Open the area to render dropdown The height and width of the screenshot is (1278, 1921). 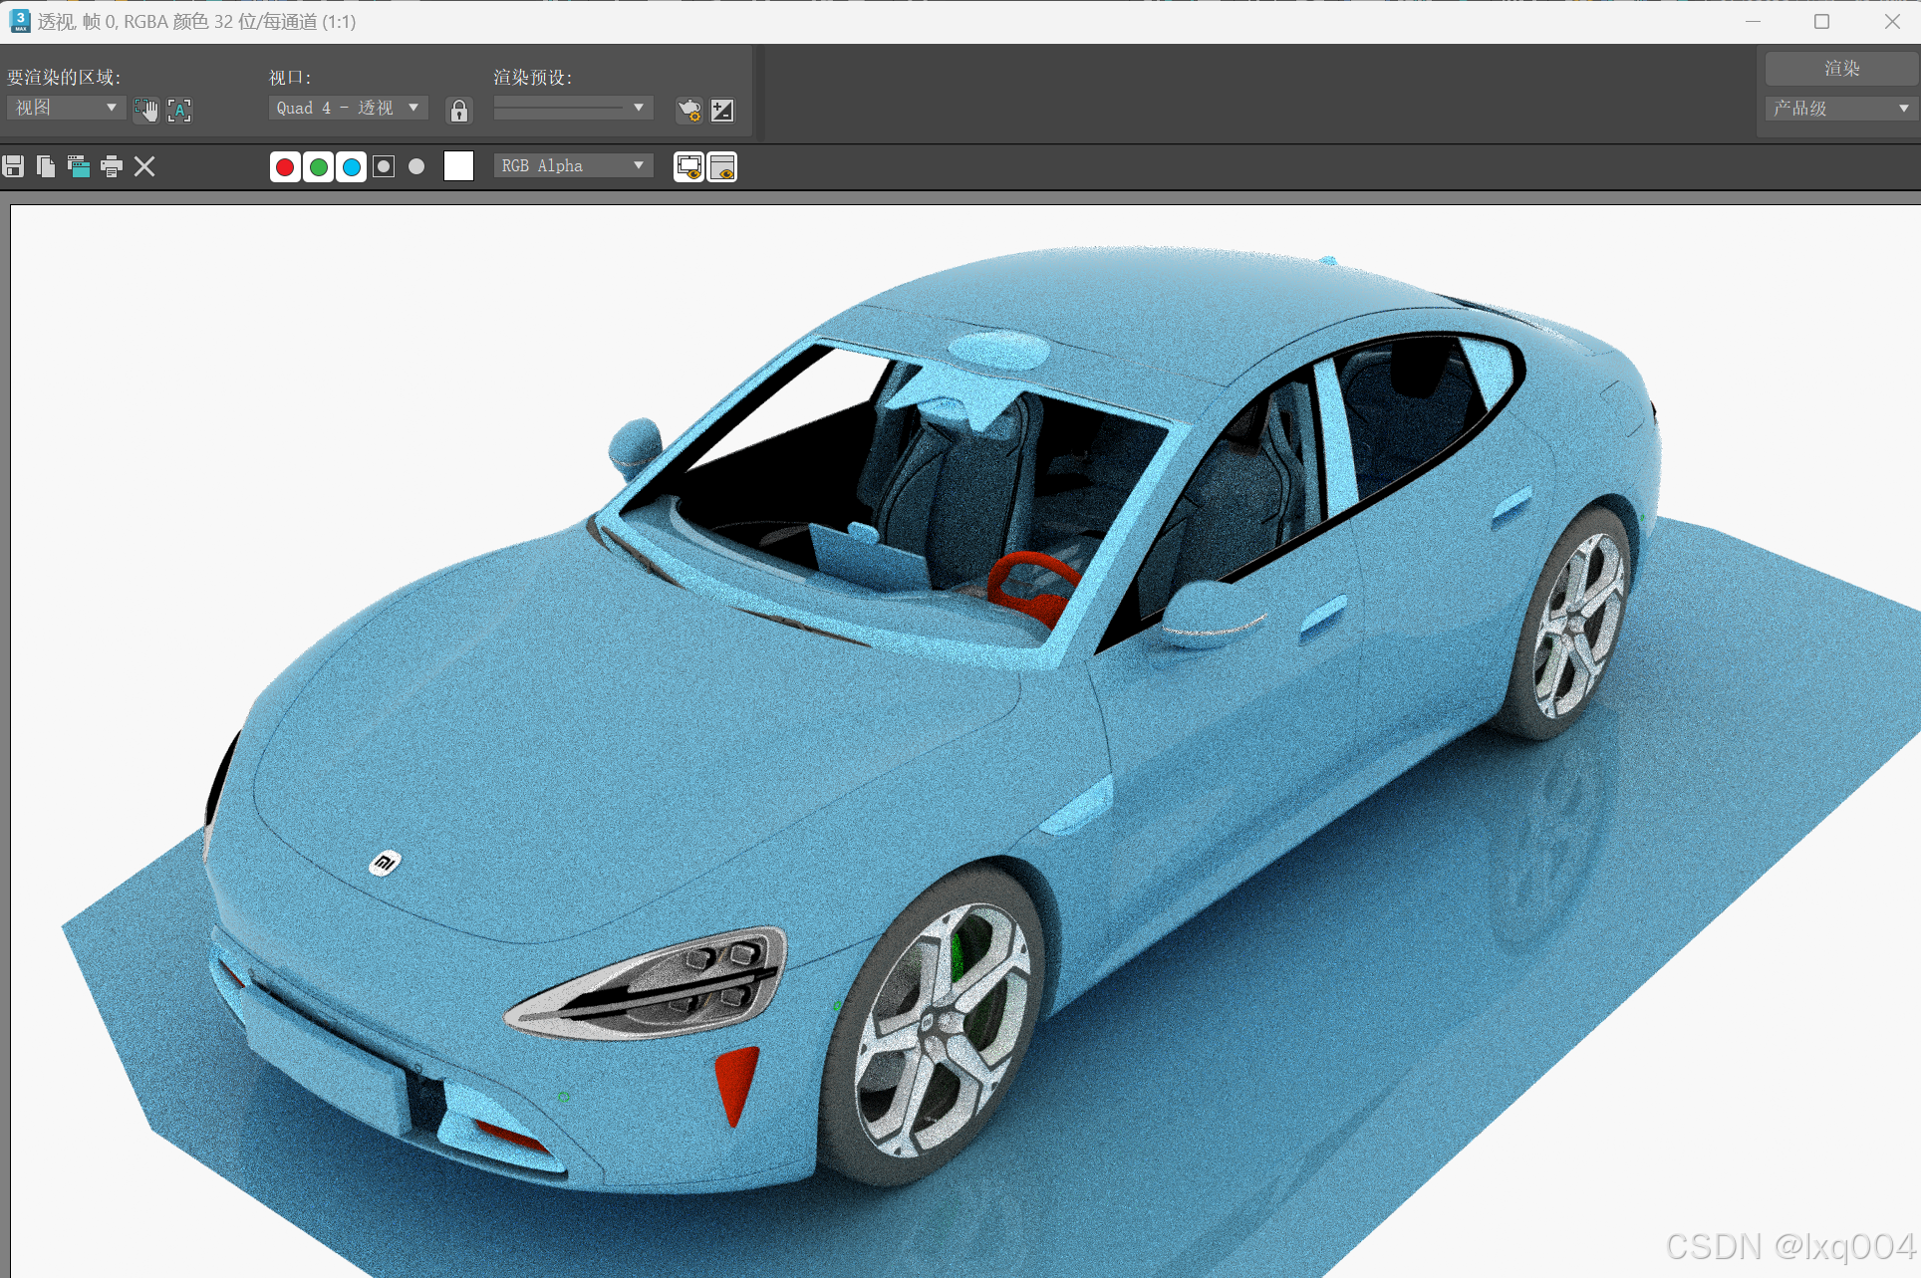tap(66, 108)
